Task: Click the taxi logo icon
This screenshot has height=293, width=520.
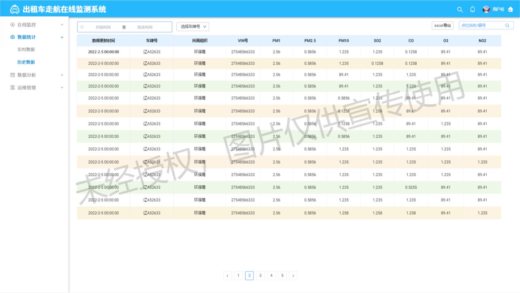Action: pyautogui.click(x=15, y=9)
